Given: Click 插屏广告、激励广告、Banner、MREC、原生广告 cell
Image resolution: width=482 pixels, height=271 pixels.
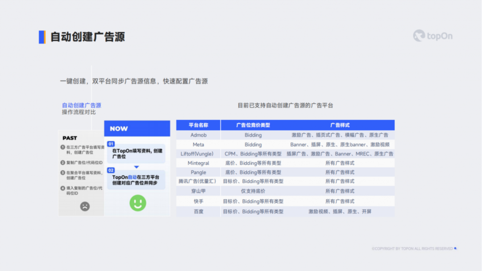Looking at the screenshot, I should pos(340,154).
